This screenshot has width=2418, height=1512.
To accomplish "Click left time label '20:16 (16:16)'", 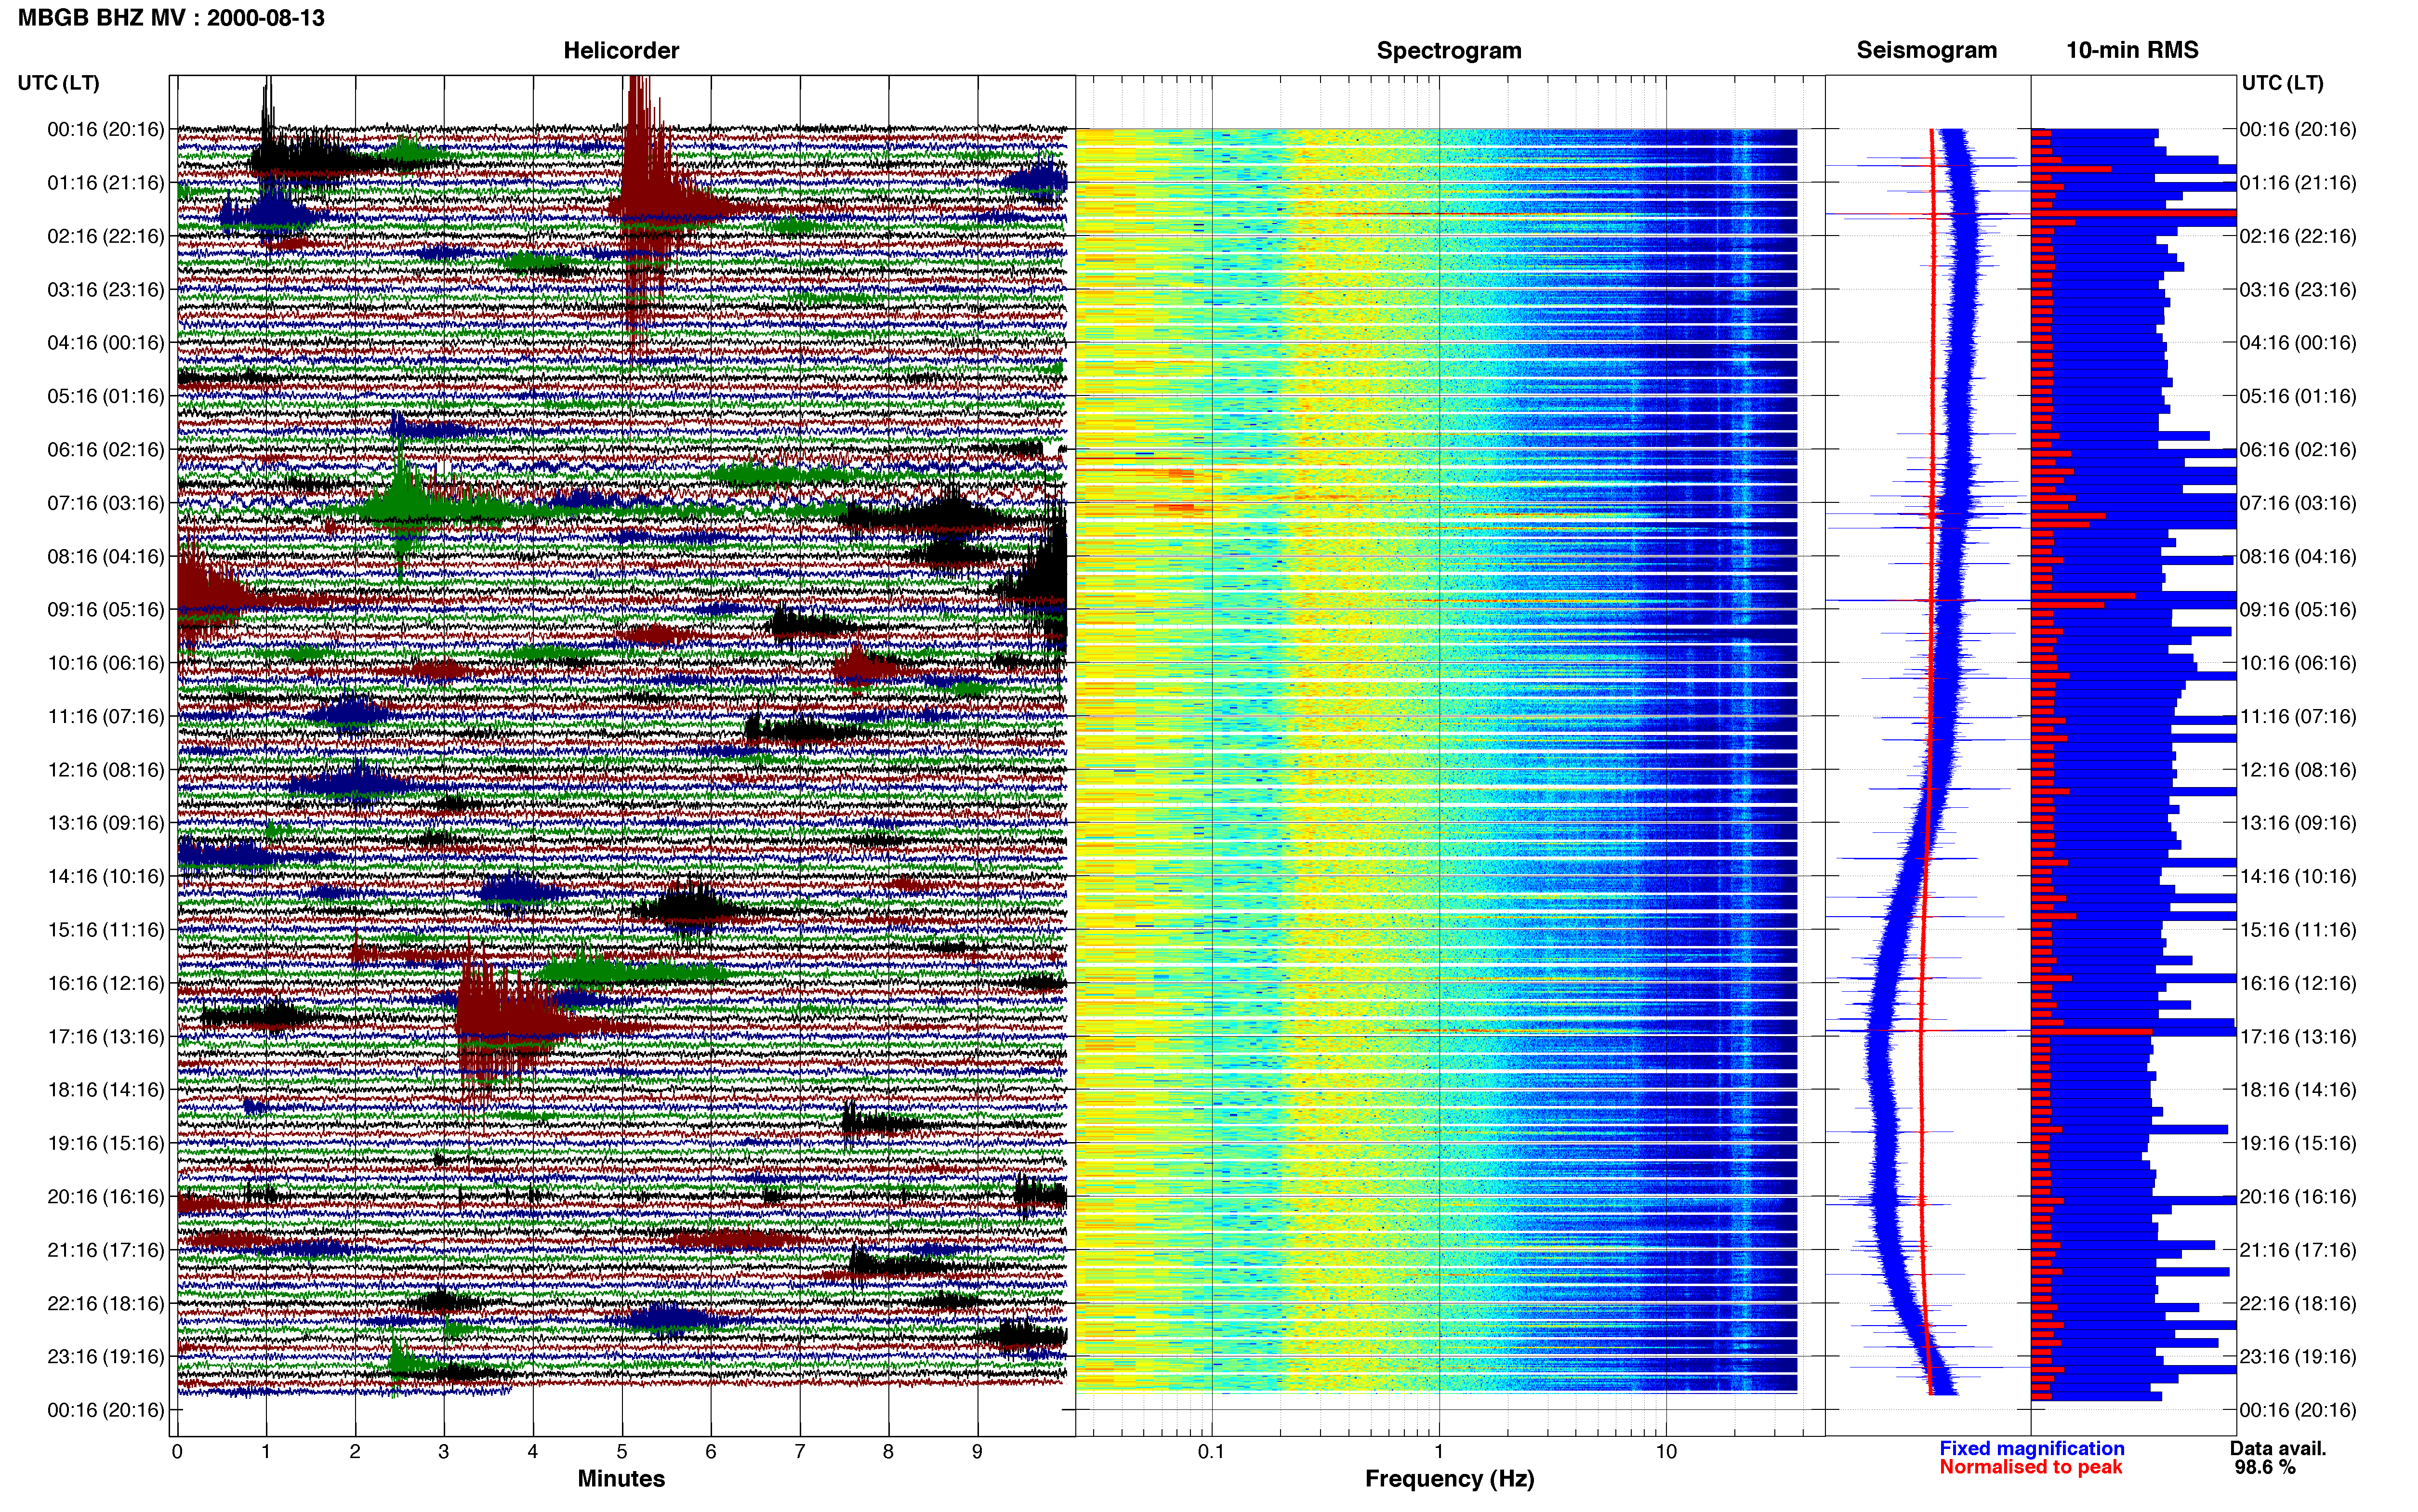I will tap(106, 1197).
